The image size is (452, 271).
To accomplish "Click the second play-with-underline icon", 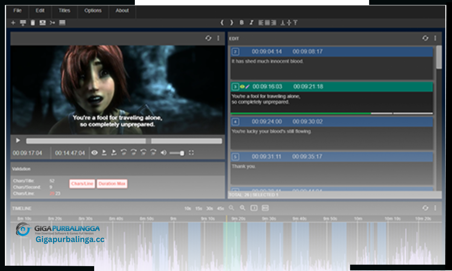I will point(114,153).
